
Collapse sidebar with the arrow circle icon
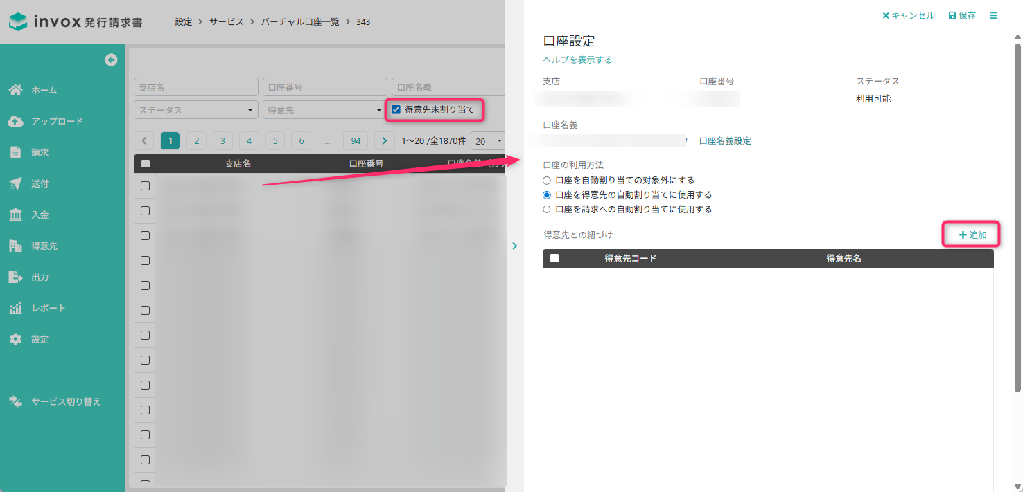(111, 60)
